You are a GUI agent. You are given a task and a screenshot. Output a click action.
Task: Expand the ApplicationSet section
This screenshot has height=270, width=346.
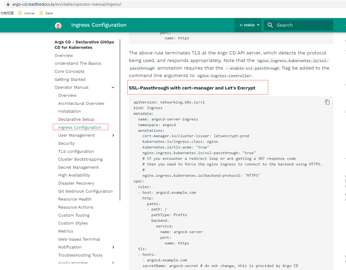(113, 263)
